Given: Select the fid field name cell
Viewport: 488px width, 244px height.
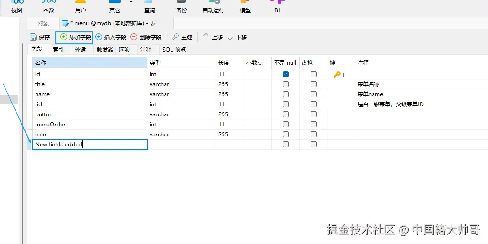Looking at the screenshot, I should (x=90, y=104).
